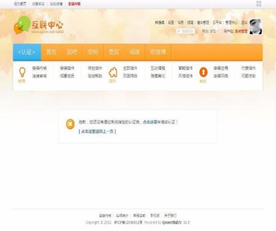Click 安装应用 in the submenu
This screenshot has height=231, width=276.
click(221, 68)
